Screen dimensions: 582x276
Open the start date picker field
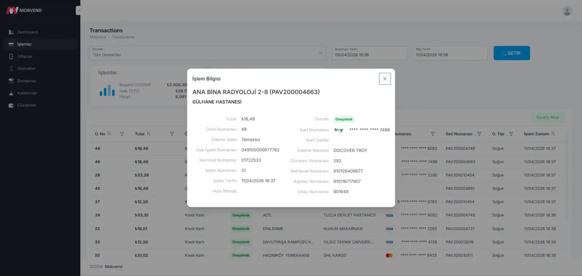pyautogui.click(x=369, y=53)
